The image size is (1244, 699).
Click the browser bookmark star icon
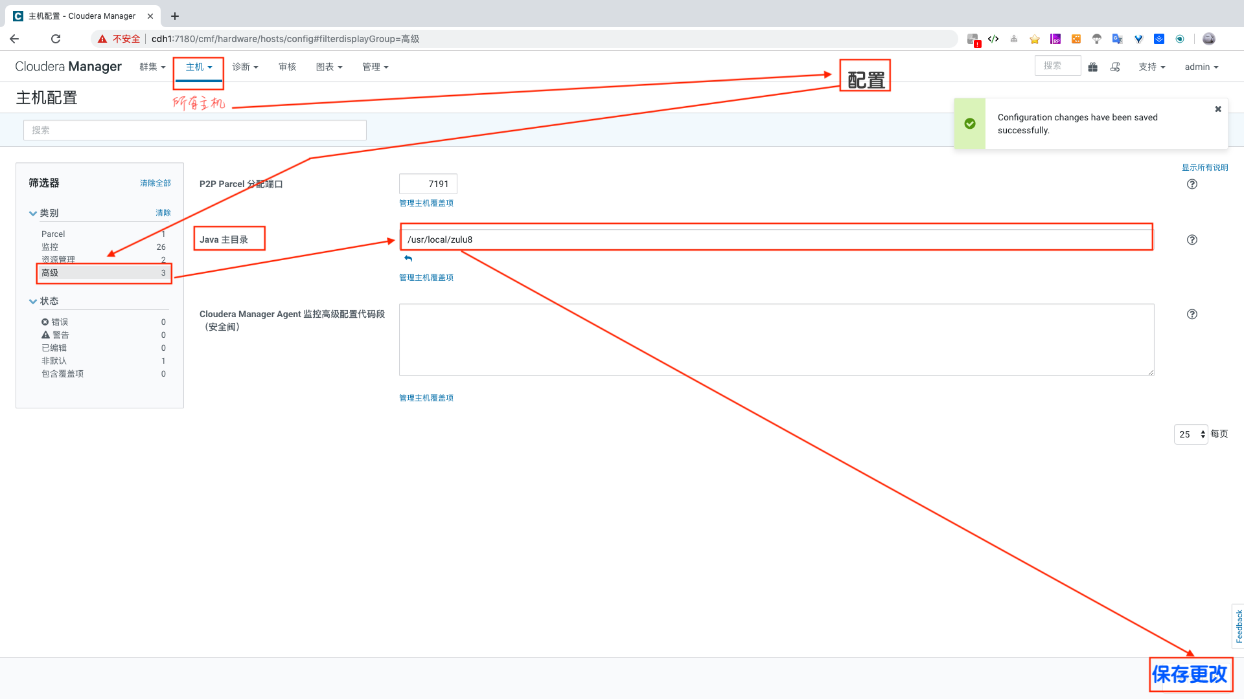click(x=1035, y=39)
